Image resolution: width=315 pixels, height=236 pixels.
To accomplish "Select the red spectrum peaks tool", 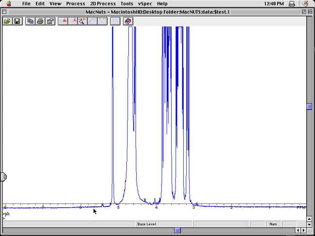I will click(x=63, y=21).
